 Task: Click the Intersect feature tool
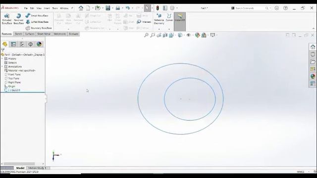[144, 22]
